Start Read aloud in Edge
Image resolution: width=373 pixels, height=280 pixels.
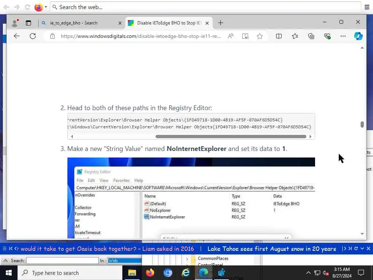[x=231, y=36]
